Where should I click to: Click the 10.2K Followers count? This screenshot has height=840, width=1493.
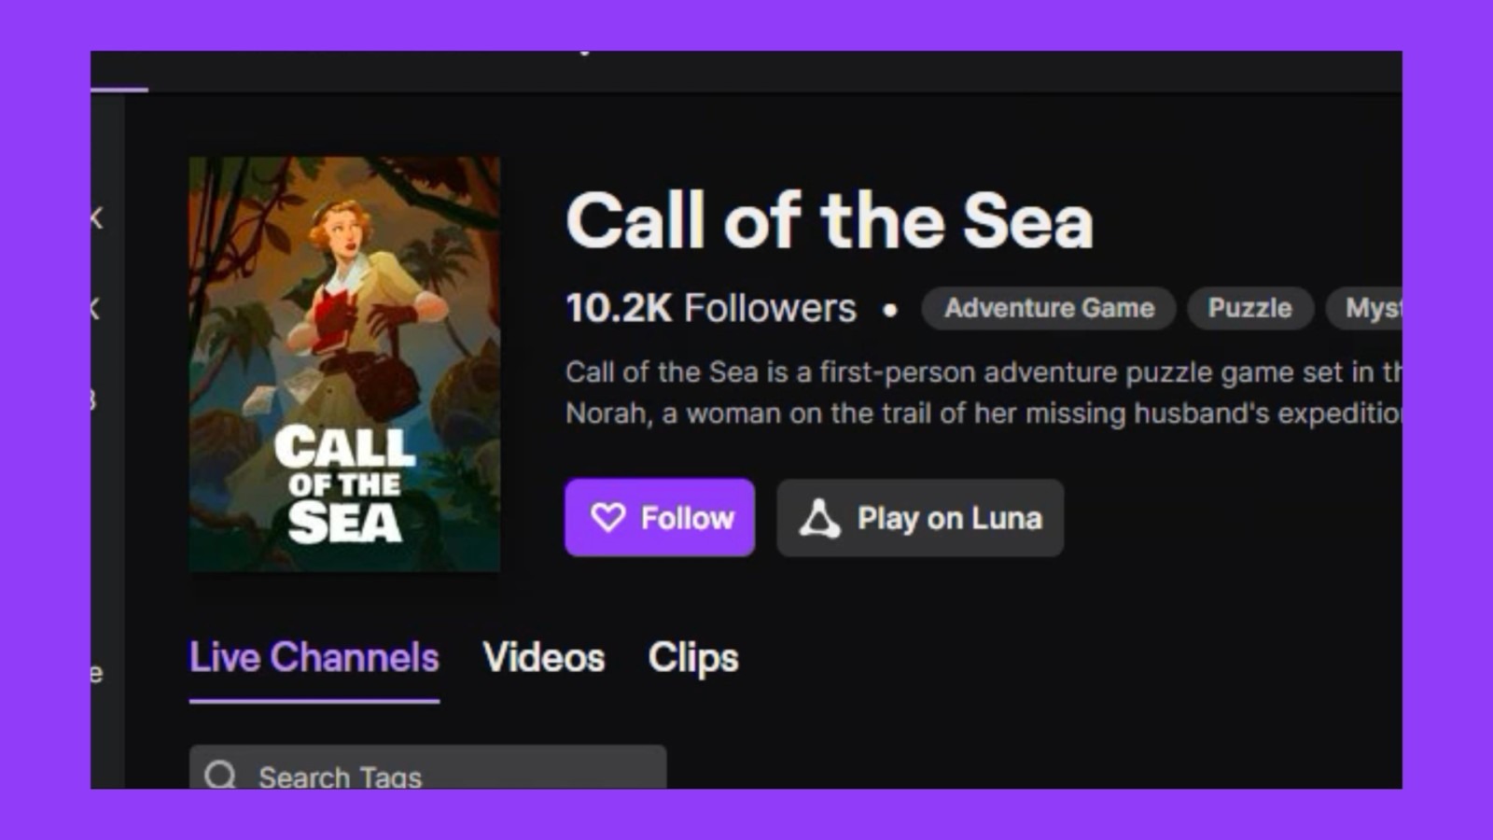coord(710,308)
